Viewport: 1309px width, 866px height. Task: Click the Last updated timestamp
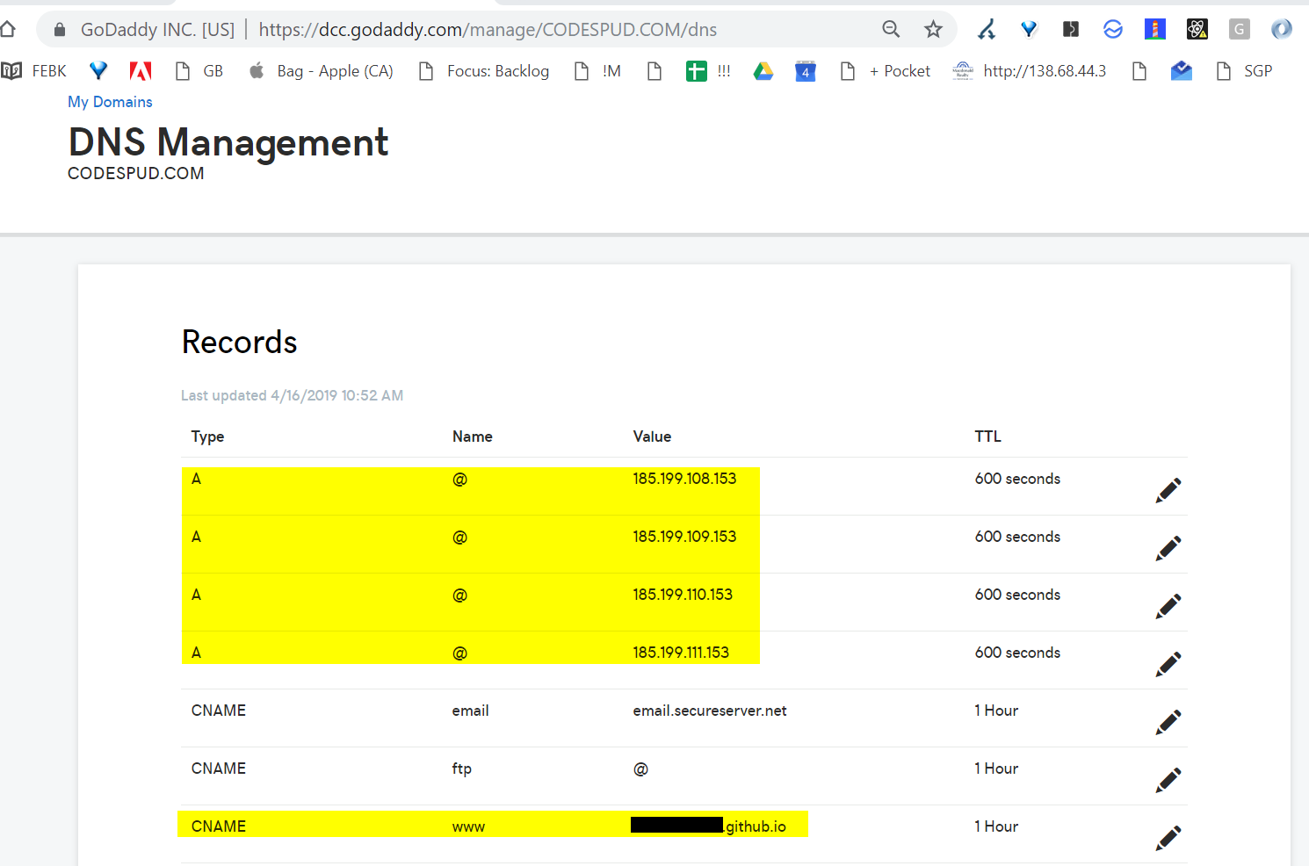coord(293,395)
